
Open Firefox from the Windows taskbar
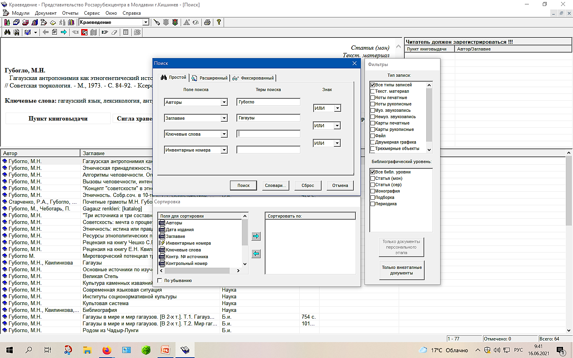[x=107, y=350]
